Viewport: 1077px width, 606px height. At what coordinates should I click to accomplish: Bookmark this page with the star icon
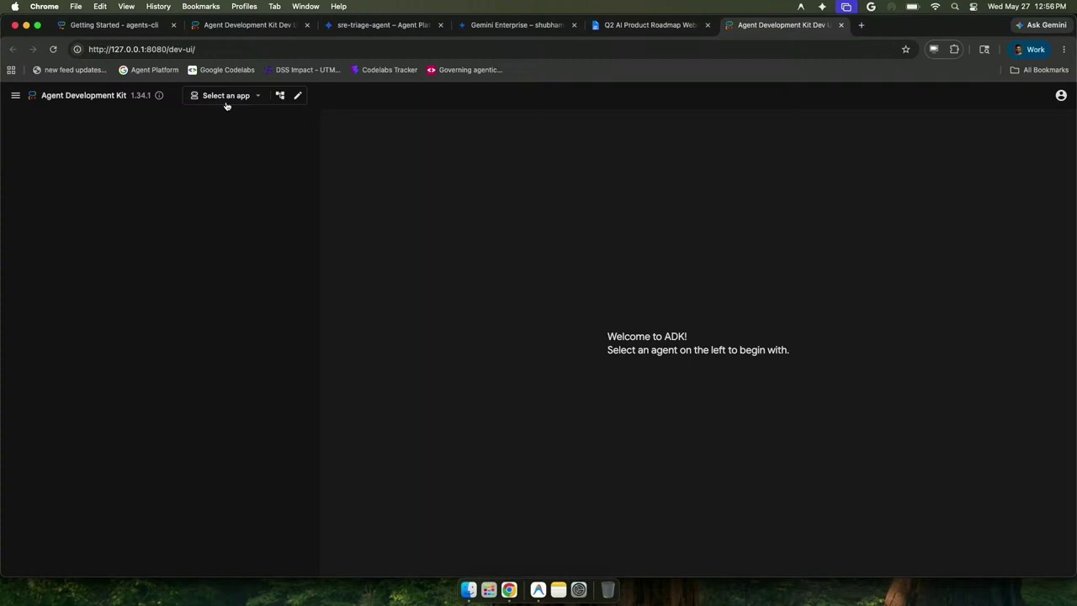[x=906, y=49]
